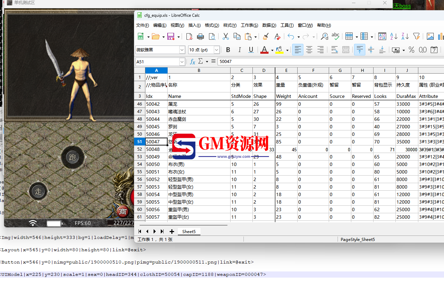Click the AutoFilter funnel icon
The width and height of the screenshot is (444, 293).
tap(416, 37)
